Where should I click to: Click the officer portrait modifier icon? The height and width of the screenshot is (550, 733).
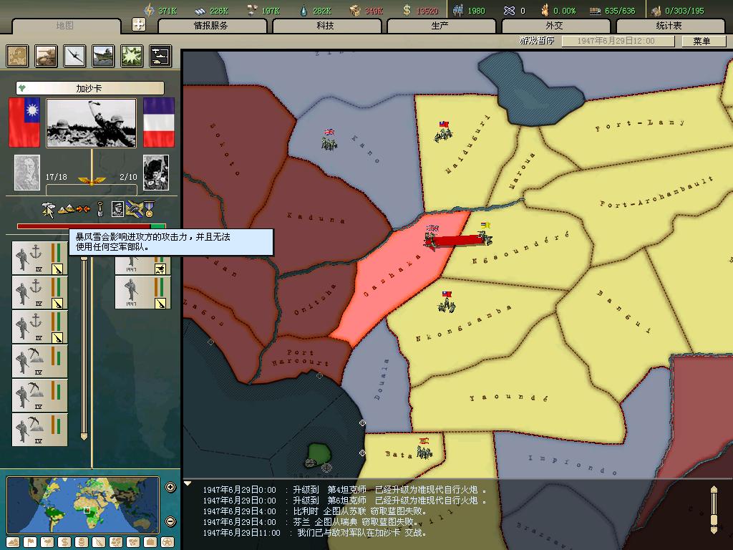point(118,209)
